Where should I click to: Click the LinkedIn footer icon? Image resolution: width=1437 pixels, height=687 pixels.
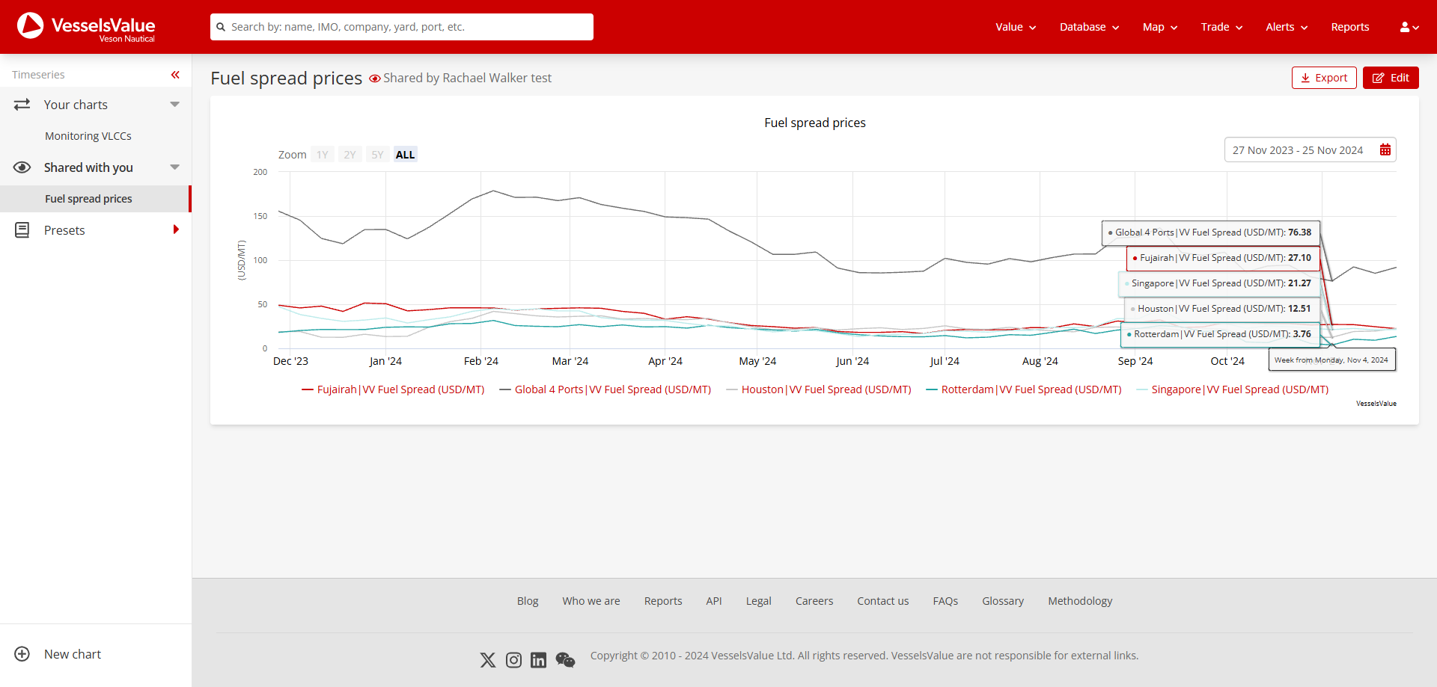pyautogui.click(x=539, y=659)
